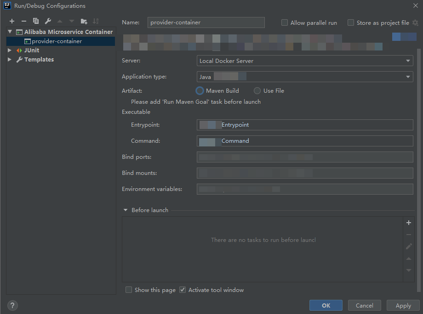Click the Bind ports field
The height and width of the screenshot is (314, 423).
coord(305,157)
